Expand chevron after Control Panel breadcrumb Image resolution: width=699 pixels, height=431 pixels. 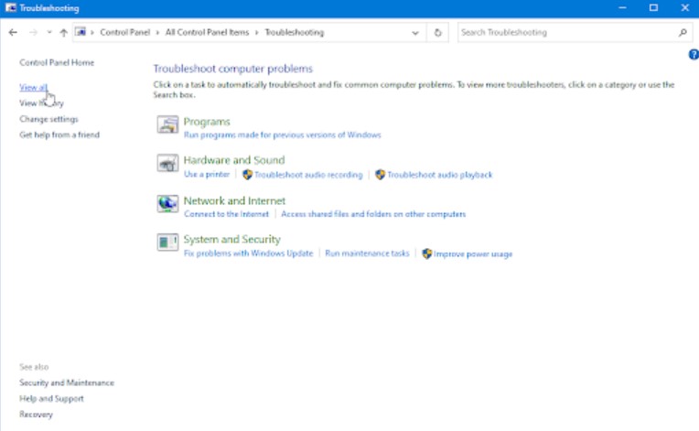pos(157,33)
